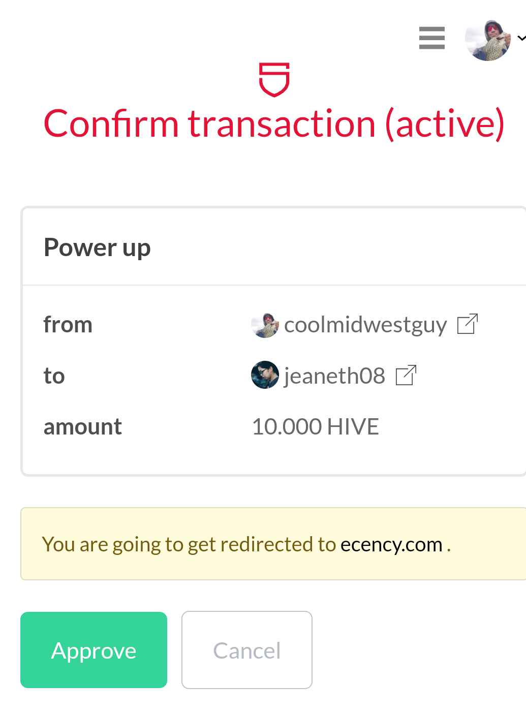The height and width of the screenshot is (713, 526).
Task: Click the yellow redirect notice box
Action: tap(273, 544)
